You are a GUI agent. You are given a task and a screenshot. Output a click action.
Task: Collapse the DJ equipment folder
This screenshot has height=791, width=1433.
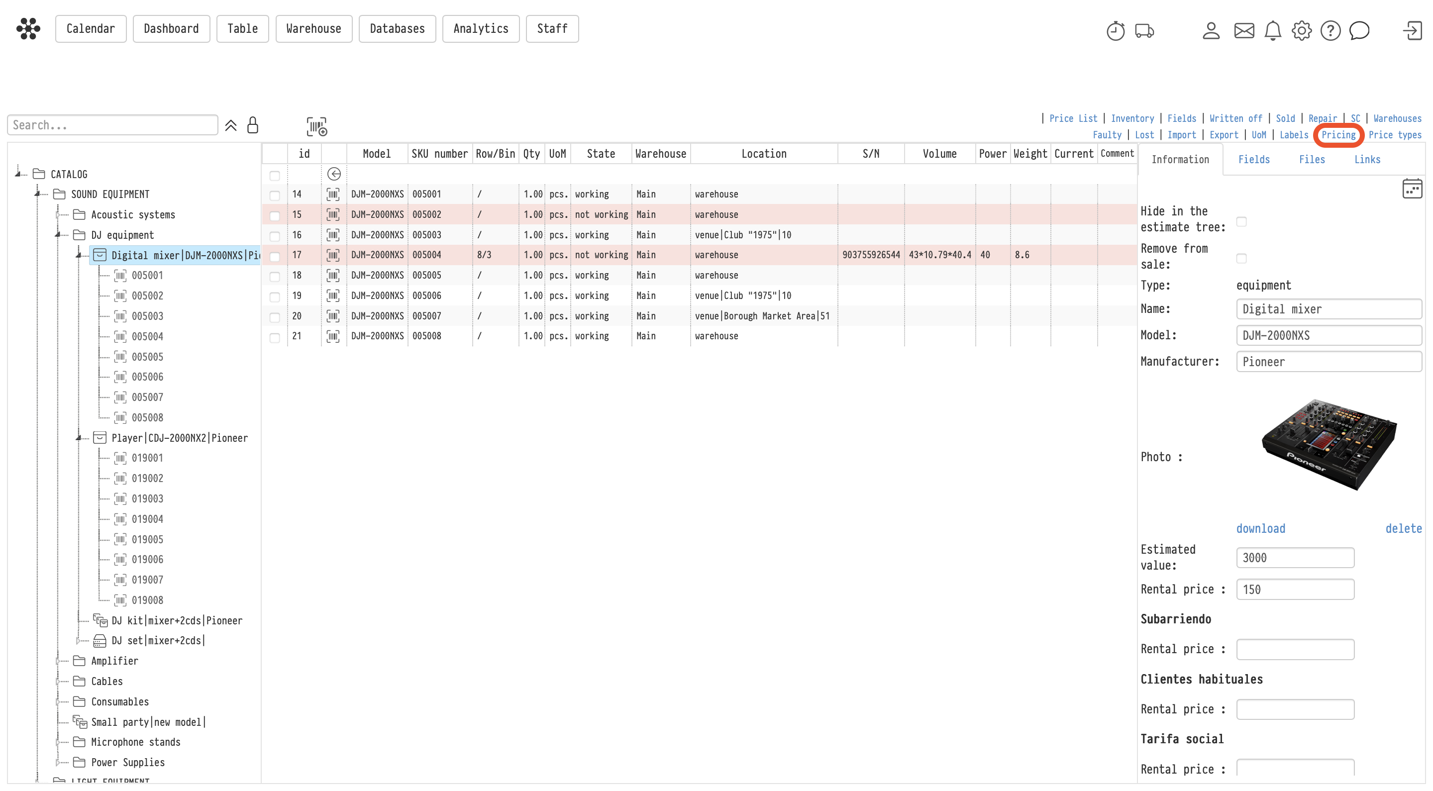pyautogui.click(x=58, y=235)
